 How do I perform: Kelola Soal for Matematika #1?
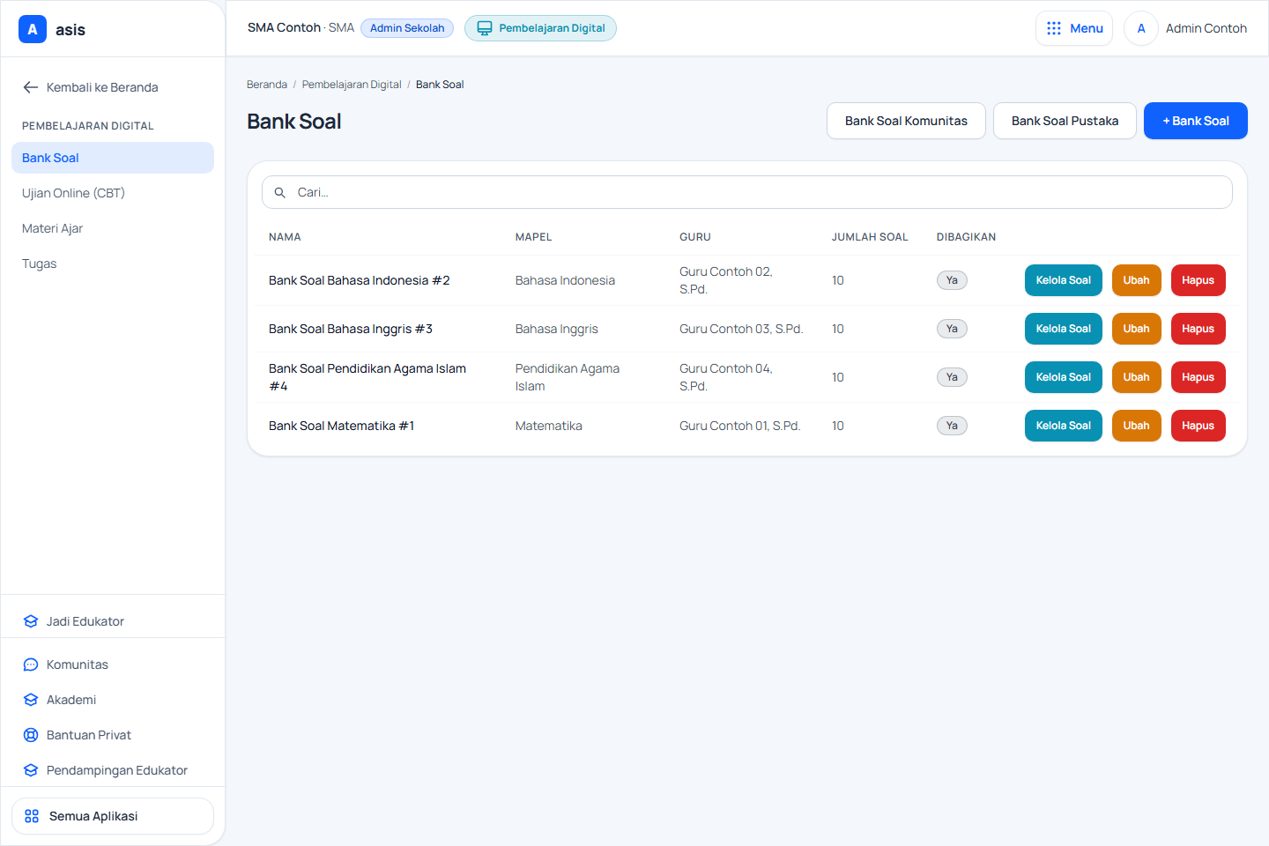(1064, 426)
